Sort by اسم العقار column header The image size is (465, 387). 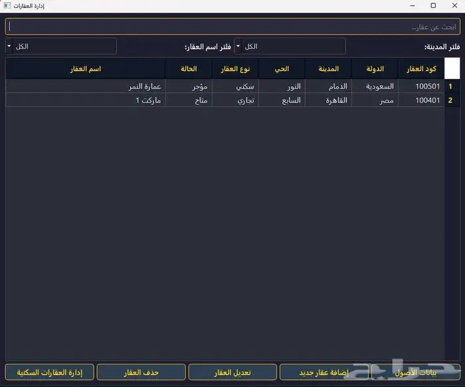point(86,69)
